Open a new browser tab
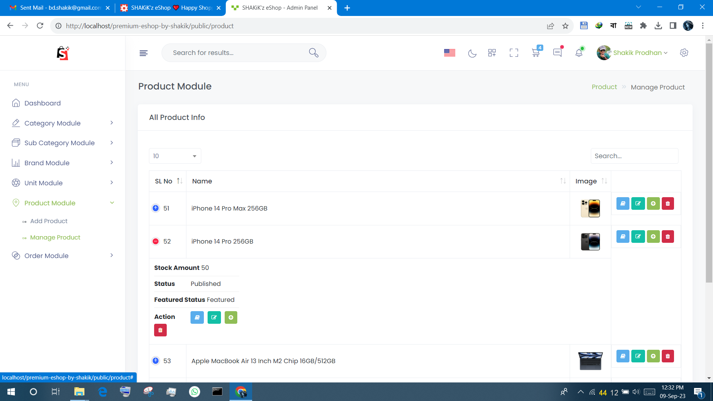Viewport: 713px width, 401px height. coord(347,8)
